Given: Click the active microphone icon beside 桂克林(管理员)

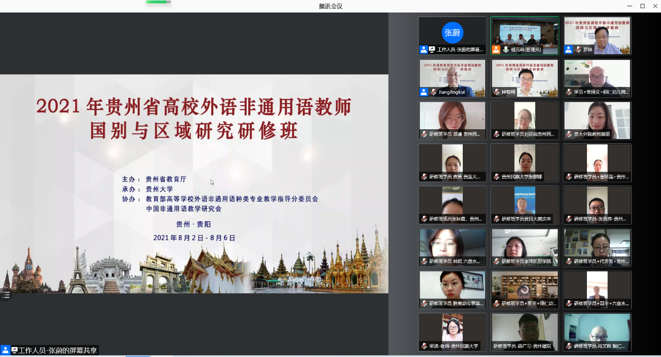Looking at the screenshot, I should [505, 50].
